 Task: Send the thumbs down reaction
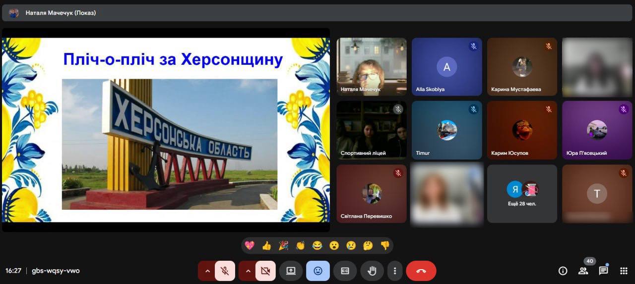[385, 245]
